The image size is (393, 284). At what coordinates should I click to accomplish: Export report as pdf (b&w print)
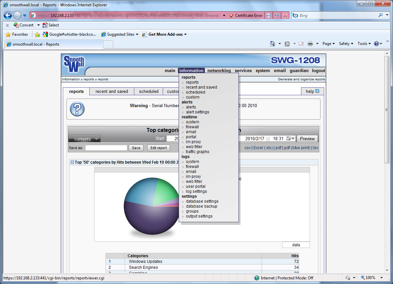[297, 148]
